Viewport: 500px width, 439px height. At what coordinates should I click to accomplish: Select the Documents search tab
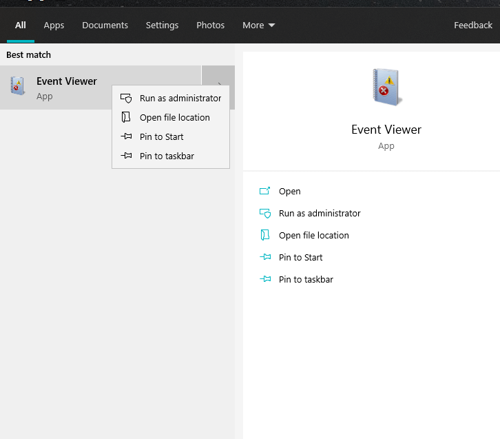pos(105,25)
